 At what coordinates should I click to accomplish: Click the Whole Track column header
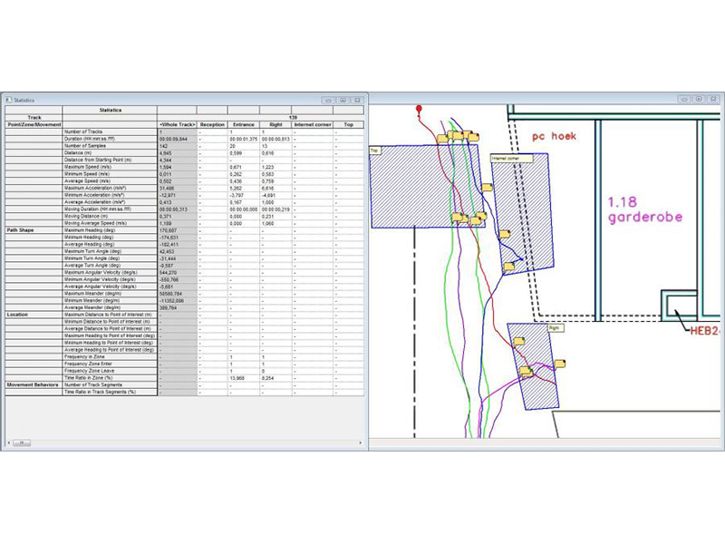(177, 123)
